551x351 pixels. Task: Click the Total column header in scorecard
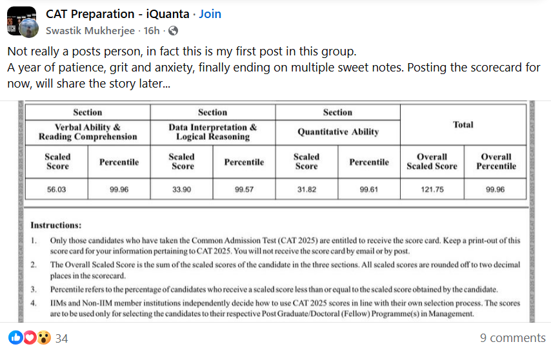pyautogui.click(x=463, y=124)
